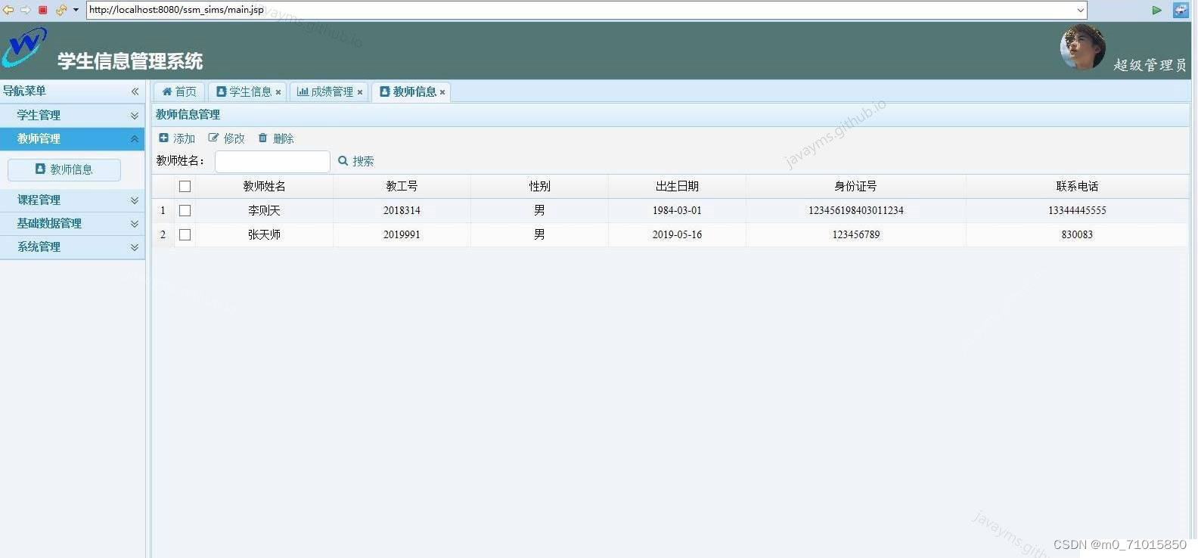This screenshot has height=558, width=1198.
Task: Expand the 学生管理 menu section
Action: 73,116
